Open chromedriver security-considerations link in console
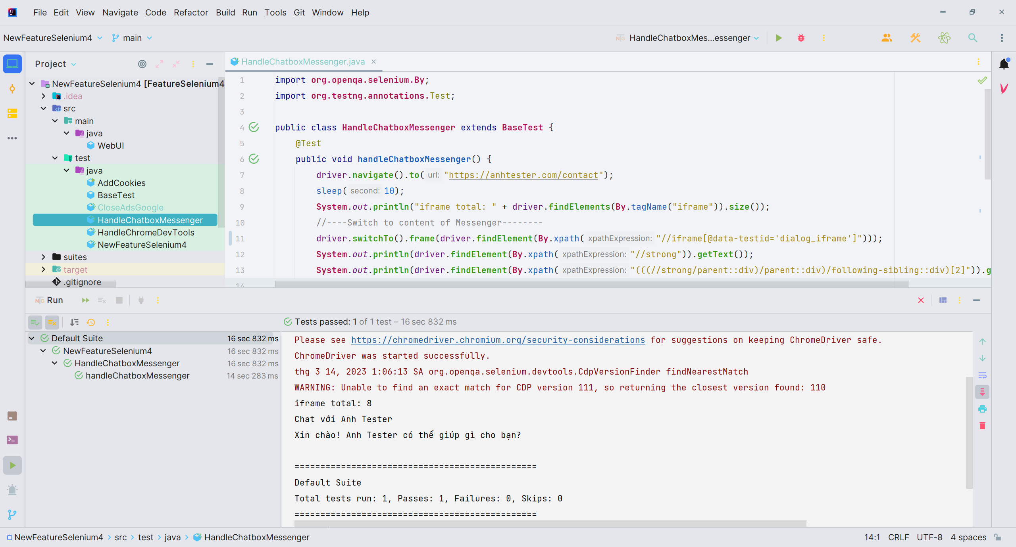1016x547 pixels. tap(498, 340)
